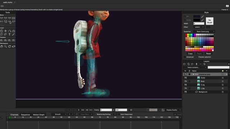Click the Reset button in Style panel
The width and height of the screenshot is (230, 129).
click(x=208, y=54)
